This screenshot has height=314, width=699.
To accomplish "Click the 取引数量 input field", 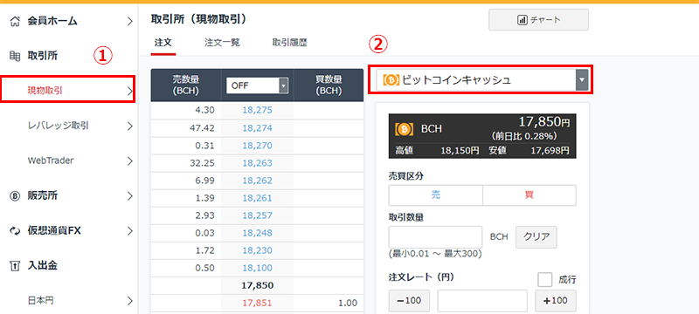I will 435,237.
